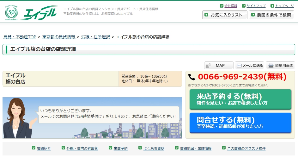
Task: Click the エイブル logo
Action: (x=39, y=13)
